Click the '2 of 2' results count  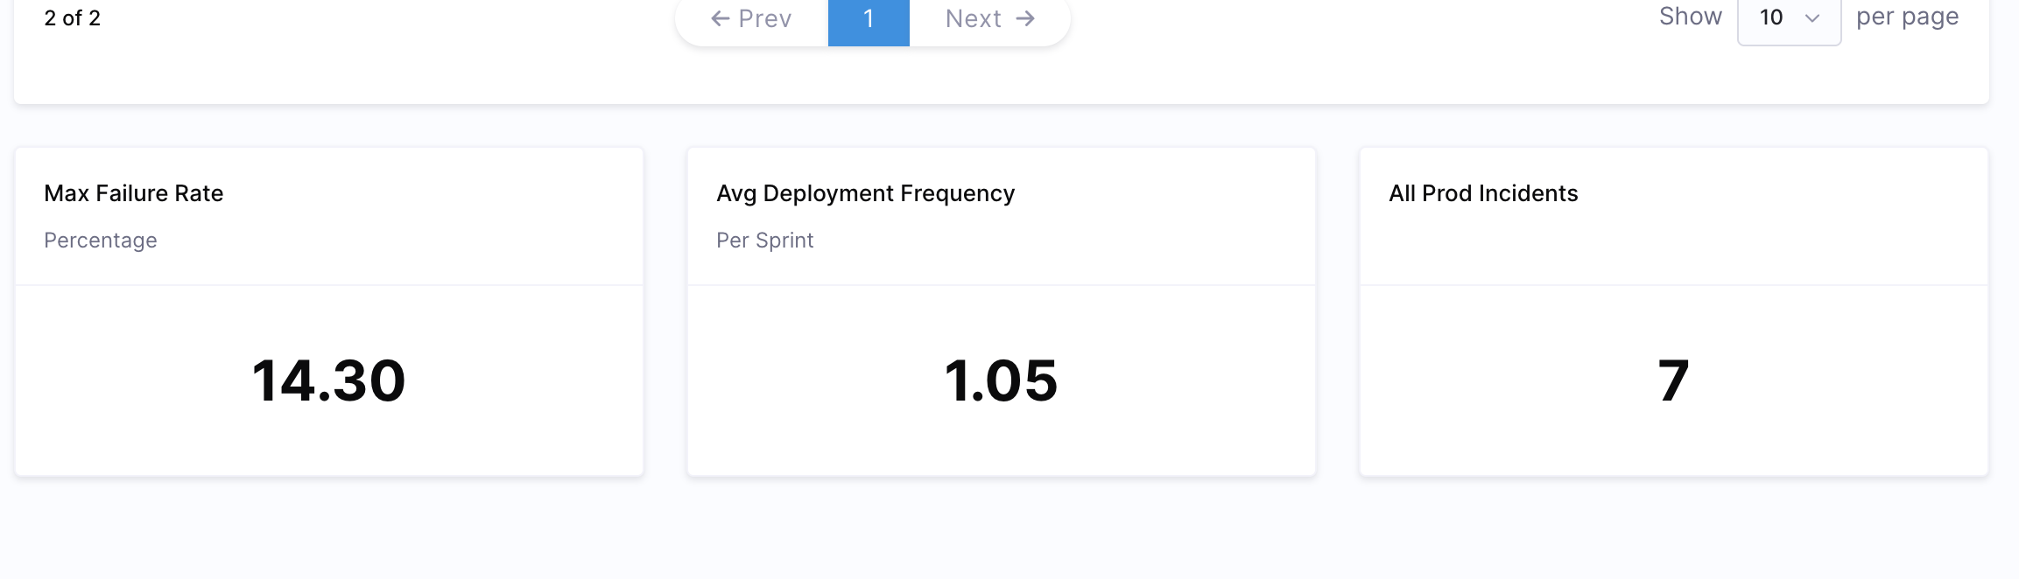point(73,18)
